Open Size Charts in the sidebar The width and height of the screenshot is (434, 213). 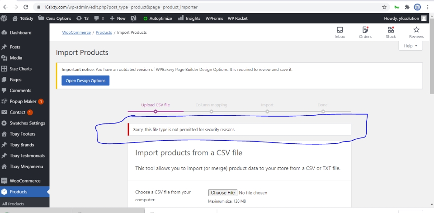20,69
